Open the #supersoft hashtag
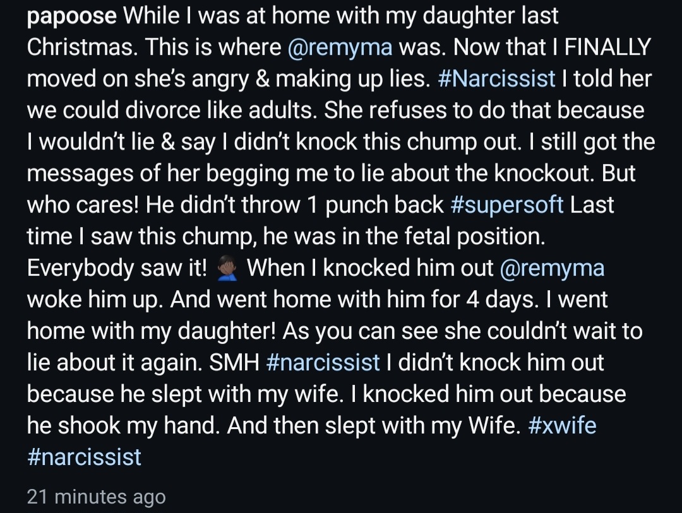 click(507, 206)
